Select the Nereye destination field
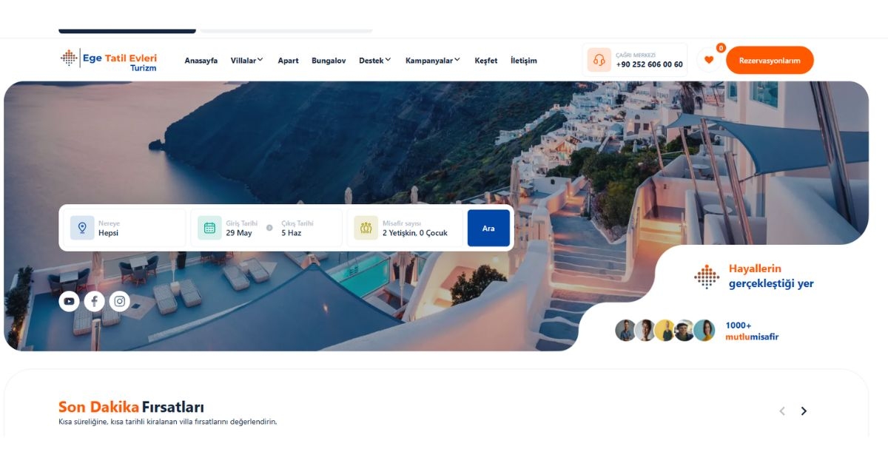The image size is (888, 466). coord(124,228)
